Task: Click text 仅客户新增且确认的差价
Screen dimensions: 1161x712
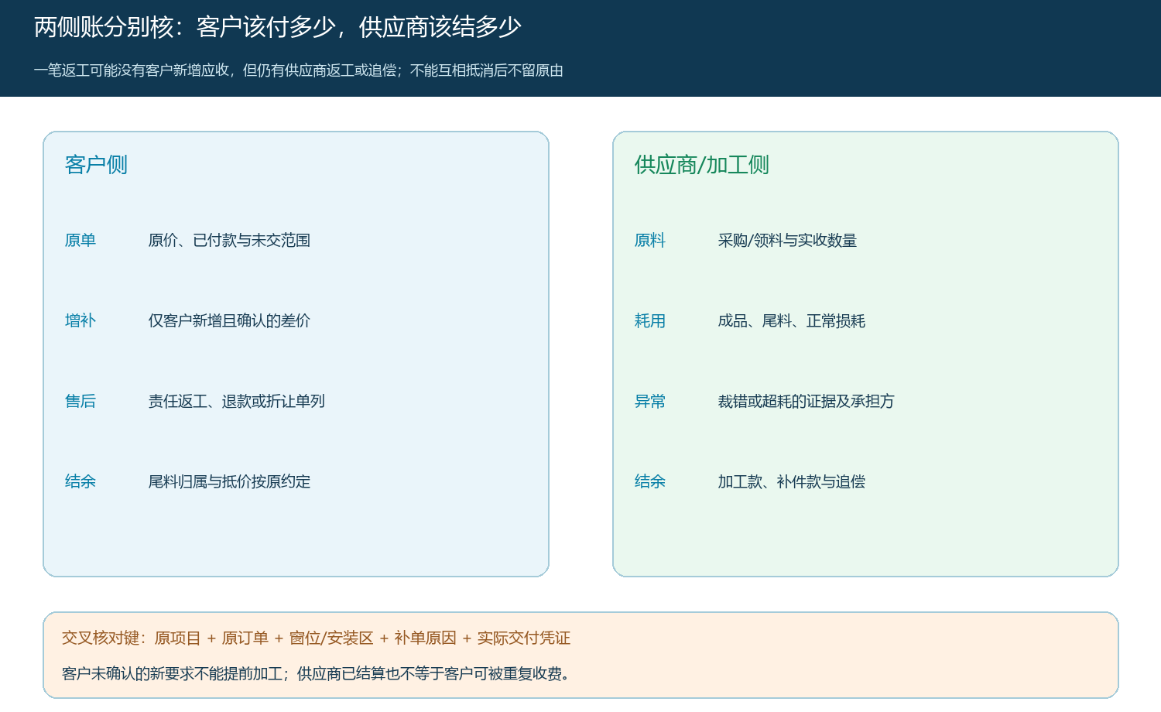Action: 229,321
